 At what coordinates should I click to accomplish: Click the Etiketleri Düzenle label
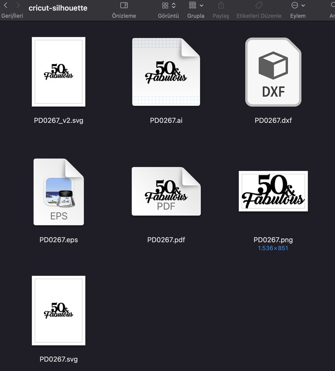(259, 16)
